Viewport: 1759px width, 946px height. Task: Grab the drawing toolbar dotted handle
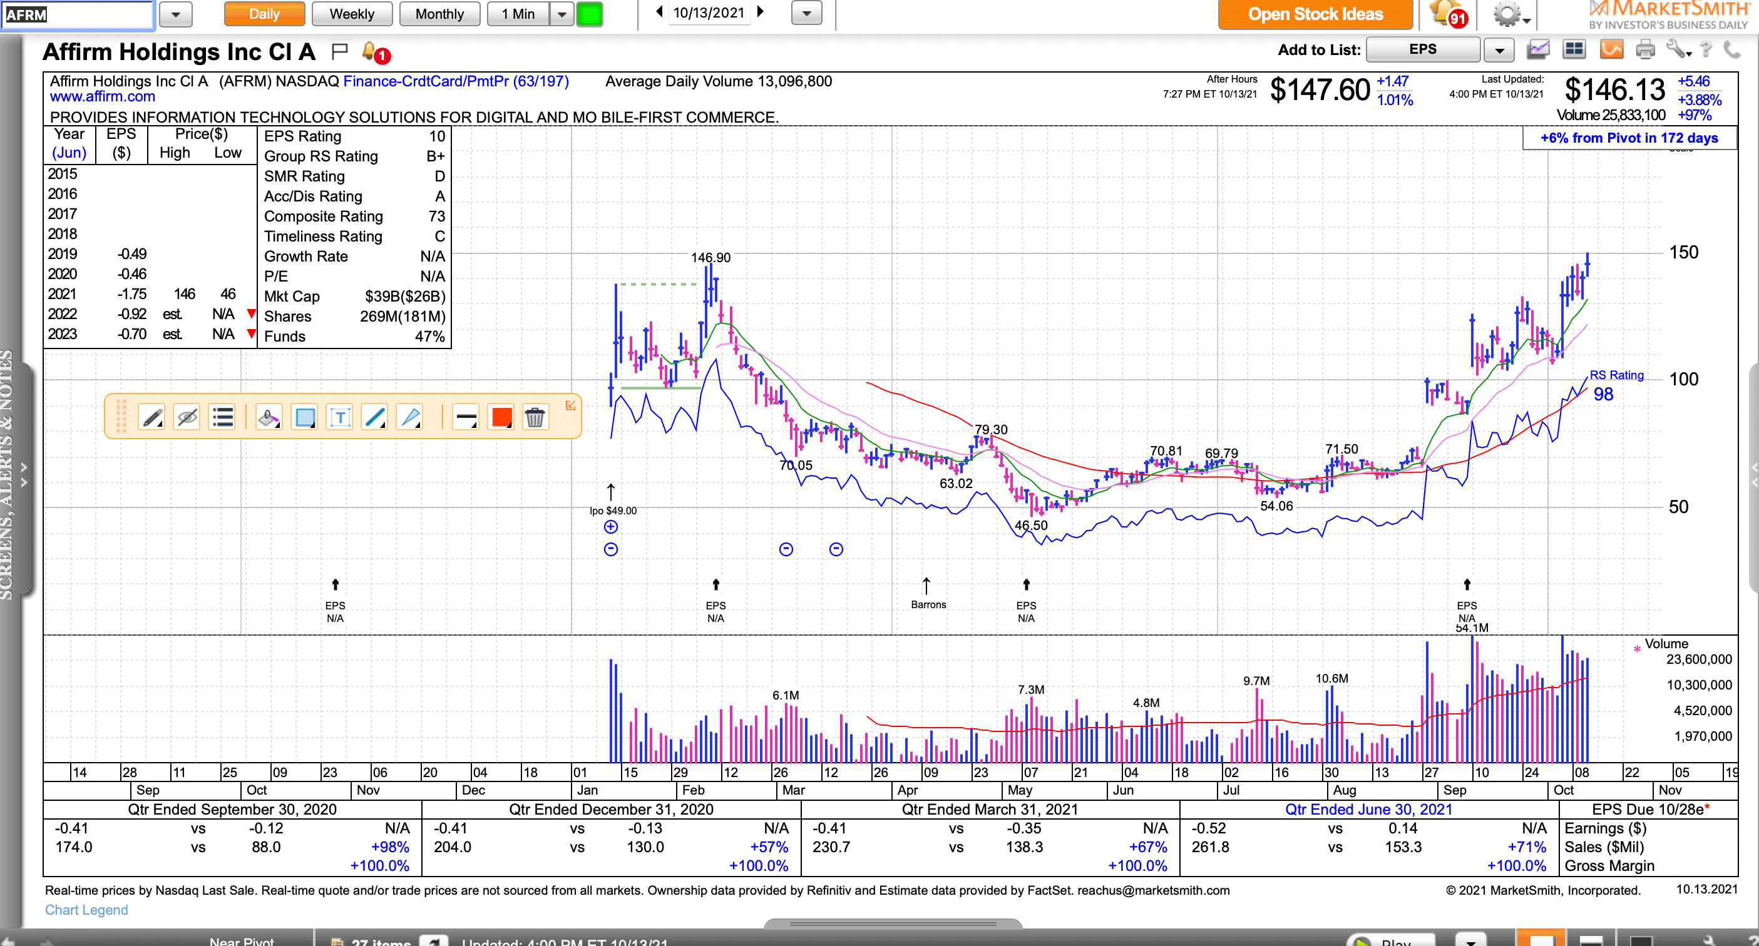click(x=121, y=415)
